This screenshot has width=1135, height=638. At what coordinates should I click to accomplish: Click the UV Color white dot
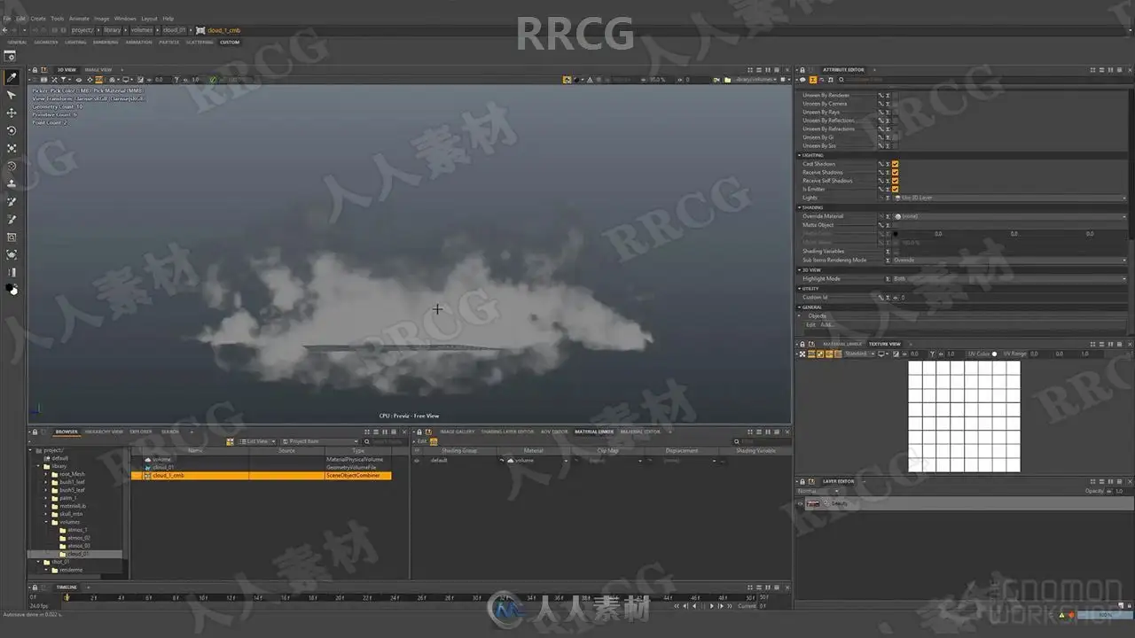point(994,354)
